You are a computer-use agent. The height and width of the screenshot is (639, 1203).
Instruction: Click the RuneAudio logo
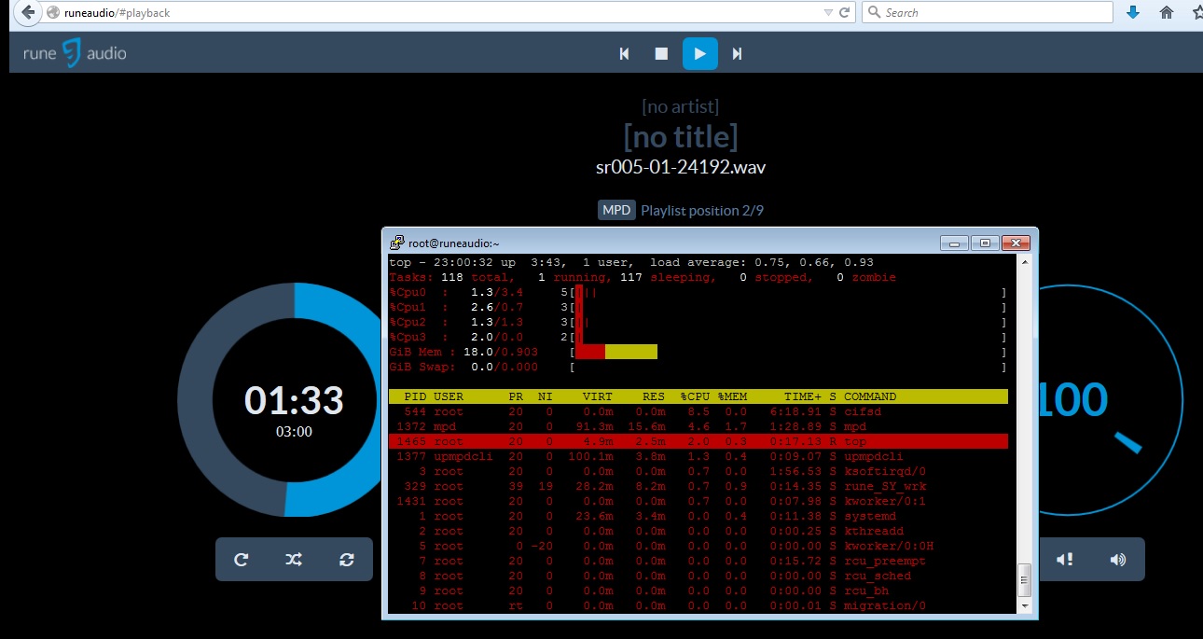coord(75,53)
